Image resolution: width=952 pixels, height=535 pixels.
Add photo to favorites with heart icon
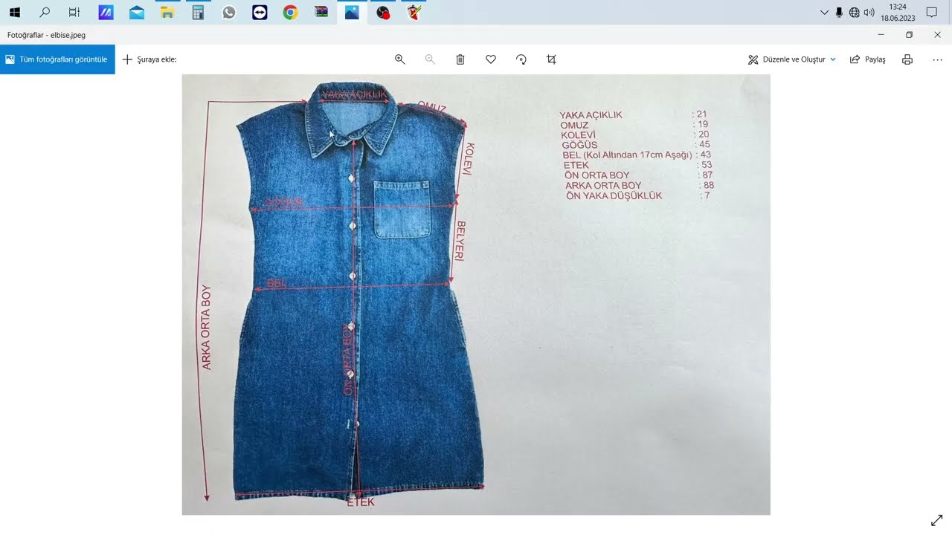click(x=491, y=59)
